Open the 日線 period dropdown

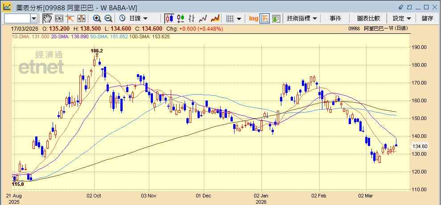pyautogui.click(x=139, y=19)
